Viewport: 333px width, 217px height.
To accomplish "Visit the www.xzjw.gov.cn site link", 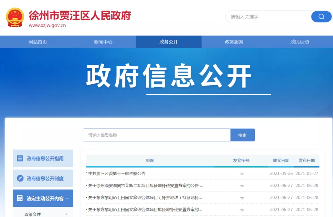I will pos(47,26).
